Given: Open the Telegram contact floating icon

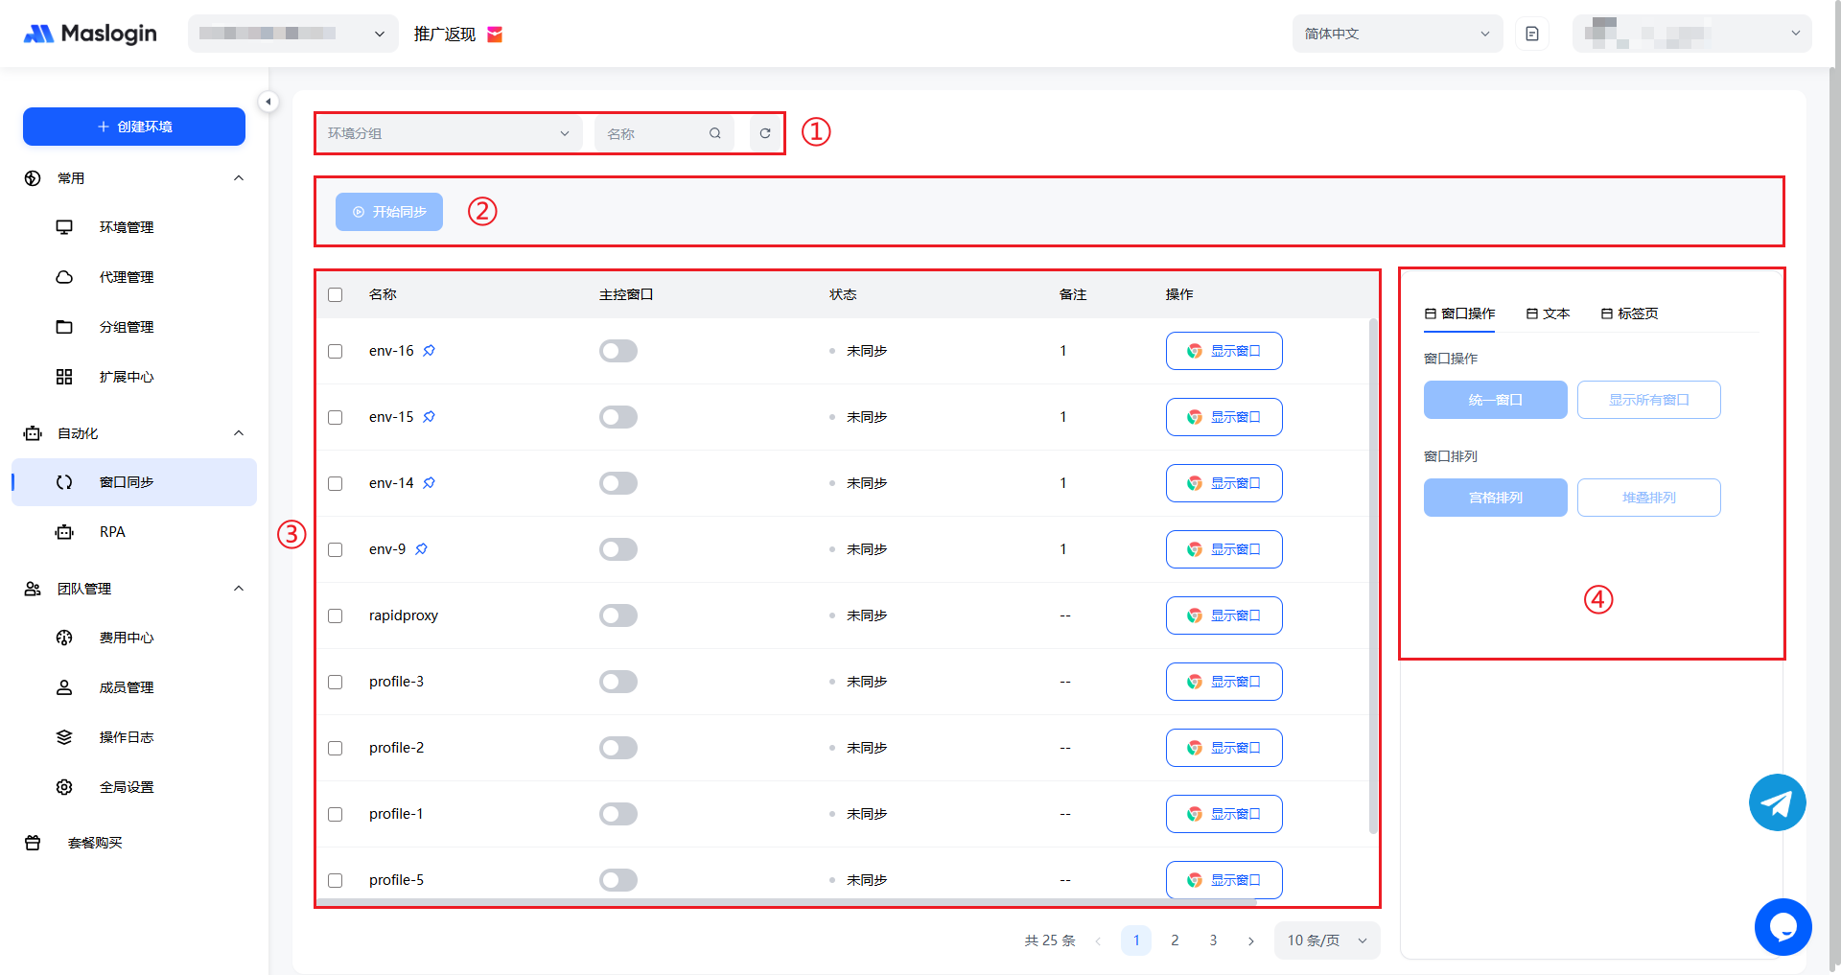Looking at the screenshot, I should point(1777,802).
